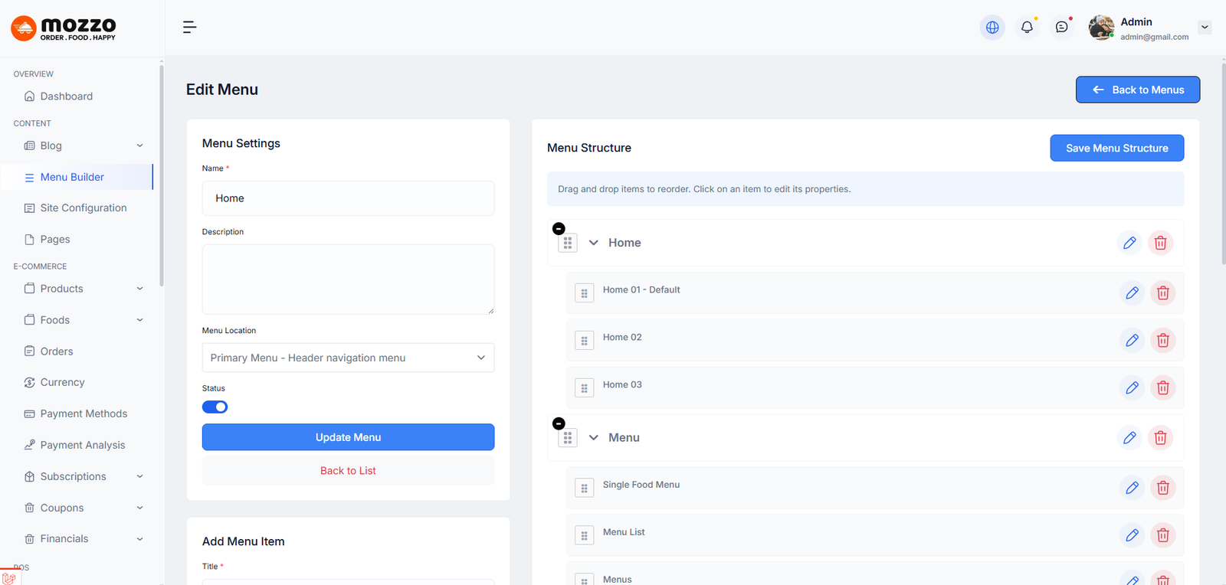1226x585 pixels.
Task: Open the notifications bell icon
Action: [x=1027, y=28]
